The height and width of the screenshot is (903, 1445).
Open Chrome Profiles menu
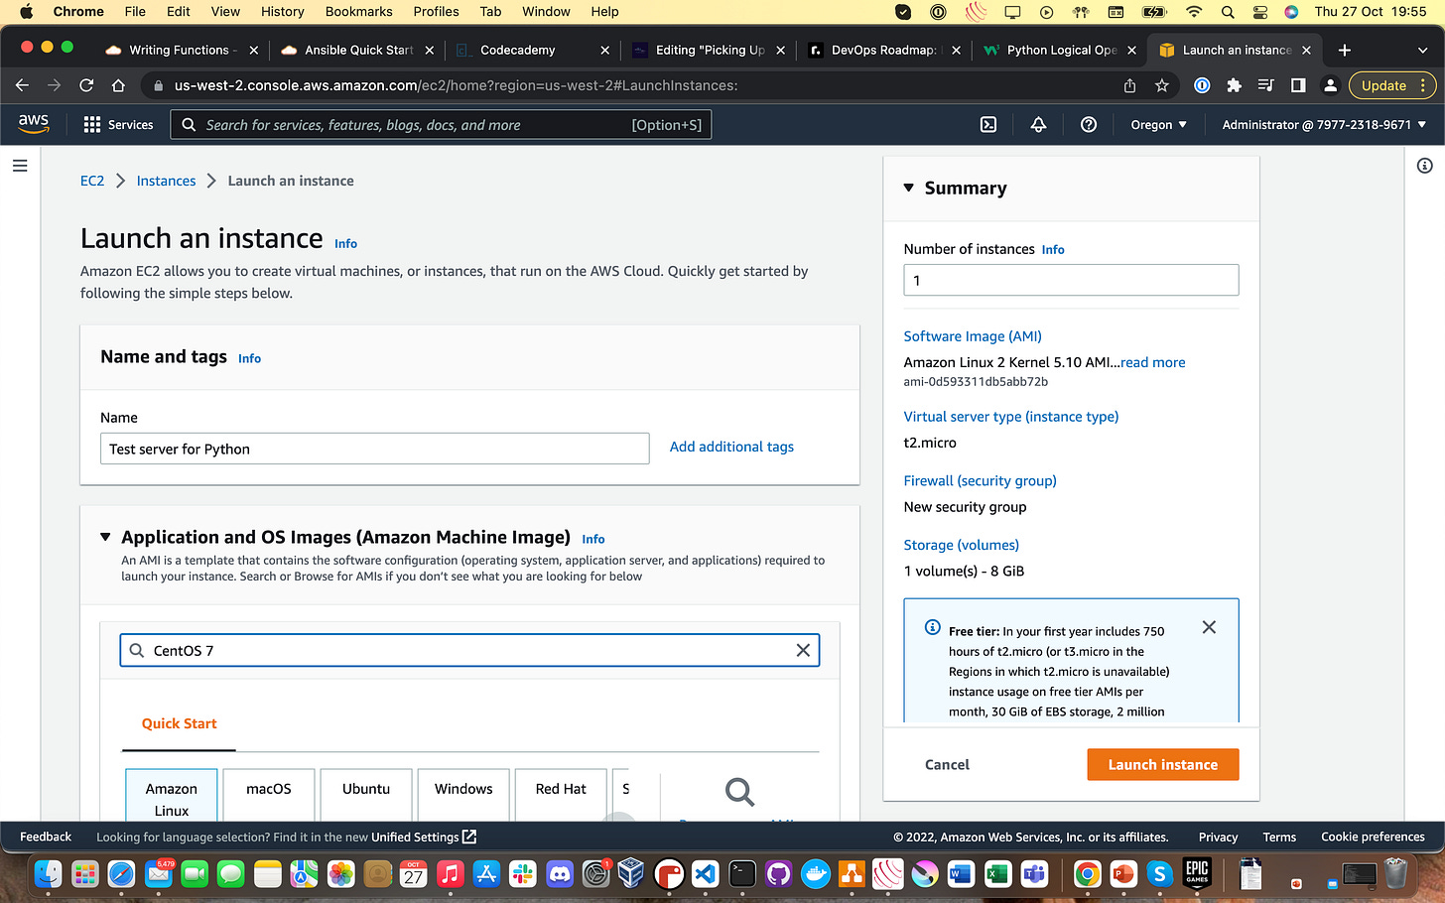pyautogui.click(x=436, y=12)
